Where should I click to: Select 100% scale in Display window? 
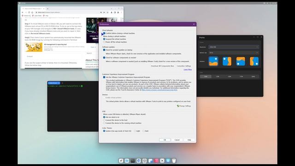click(206, 77)
